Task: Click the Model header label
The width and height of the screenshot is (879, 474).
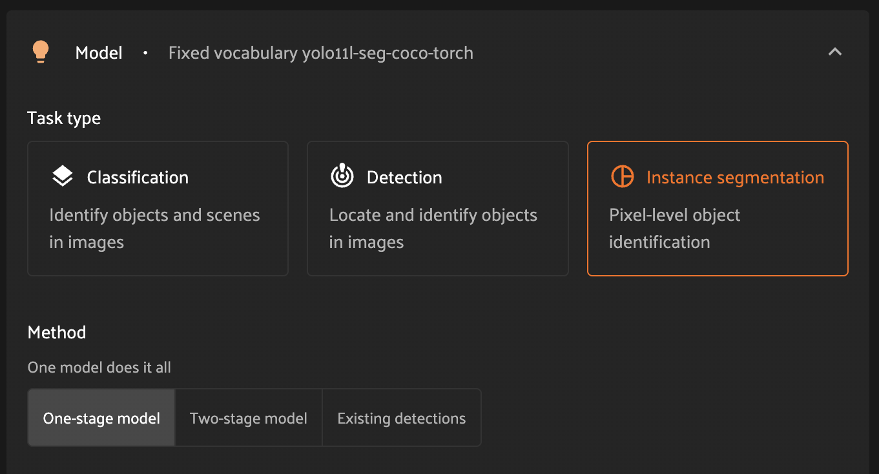Action: [x=98, y=52]
